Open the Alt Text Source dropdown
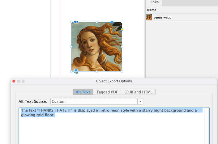This screenshot has width=218, height=144. pos(97,101)
